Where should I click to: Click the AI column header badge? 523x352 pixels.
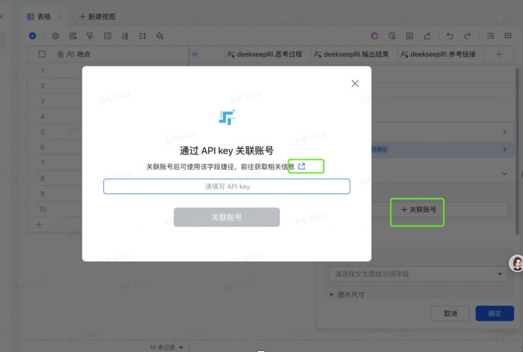point(195,54)
